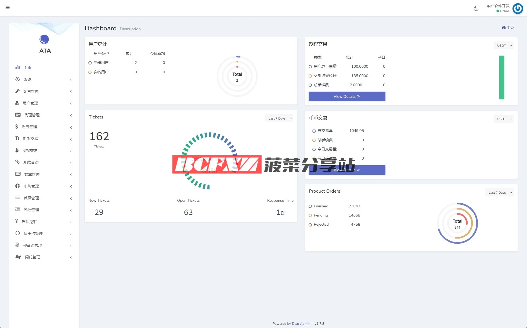
Task: Click View Details under 期权交易
Action: coord(346,96)
